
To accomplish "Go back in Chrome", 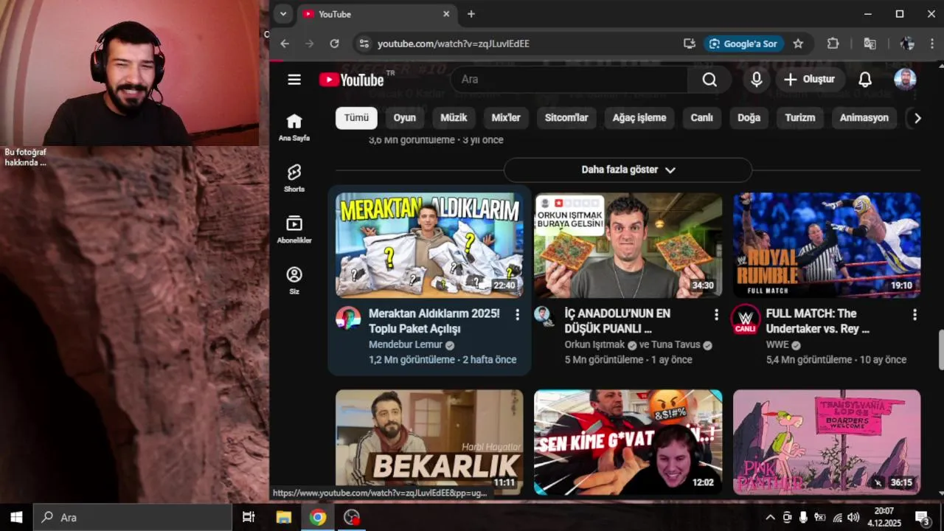I will coord(285,44).
